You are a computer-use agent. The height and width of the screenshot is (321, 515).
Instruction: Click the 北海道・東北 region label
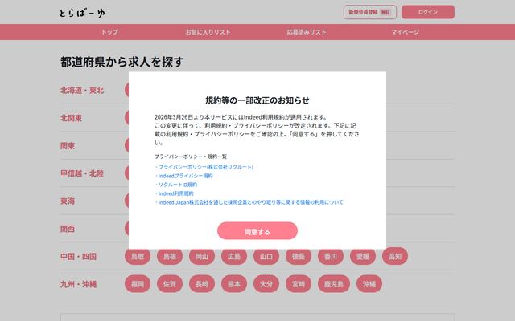click(x=82, y=91)
